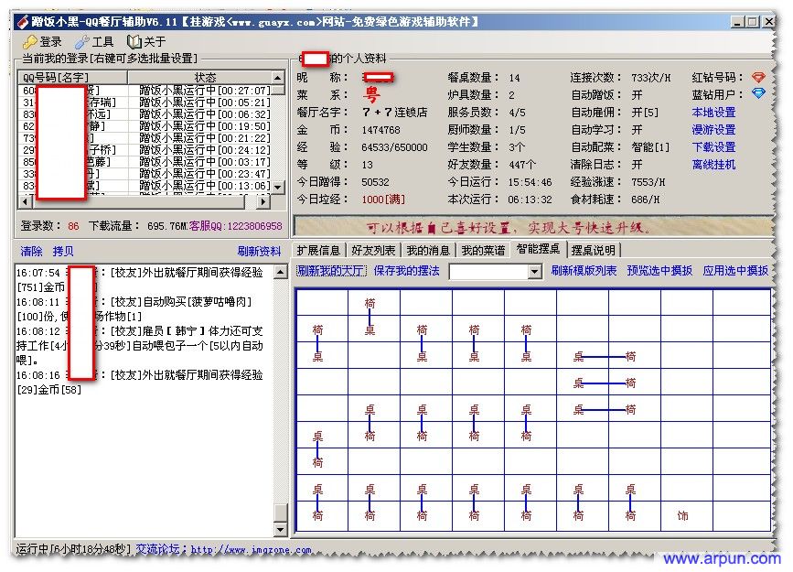Image resolution: width=793 pixels, height=572 pixels.
Task: Open the 交流论坛 imgzone.com link
Action: pyautogui.click(x=223, y=549)
